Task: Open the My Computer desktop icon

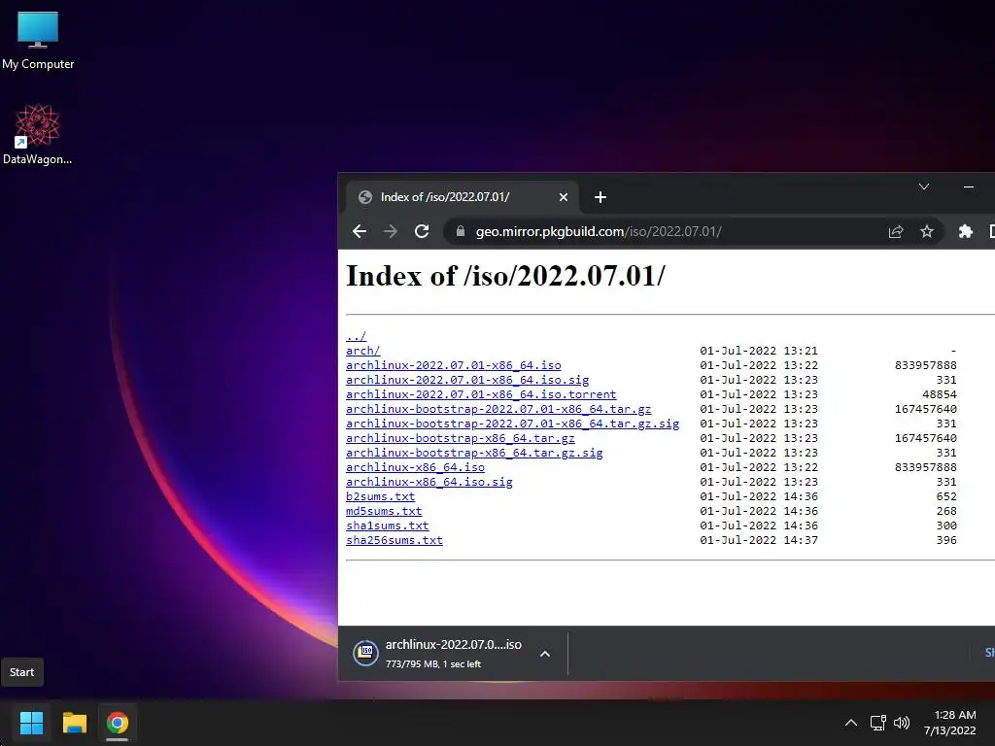Action: coord(38,41)
